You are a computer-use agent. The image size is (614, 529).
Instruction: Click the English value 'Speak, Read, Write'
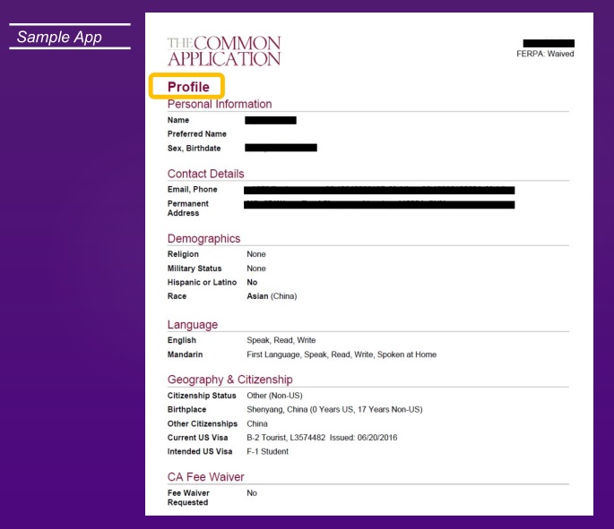(x=281, y=340)
